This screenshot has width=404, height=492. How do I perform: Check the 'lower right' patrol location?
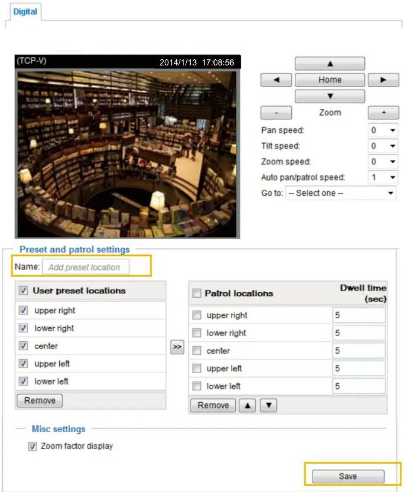click(x=196, y=333)
